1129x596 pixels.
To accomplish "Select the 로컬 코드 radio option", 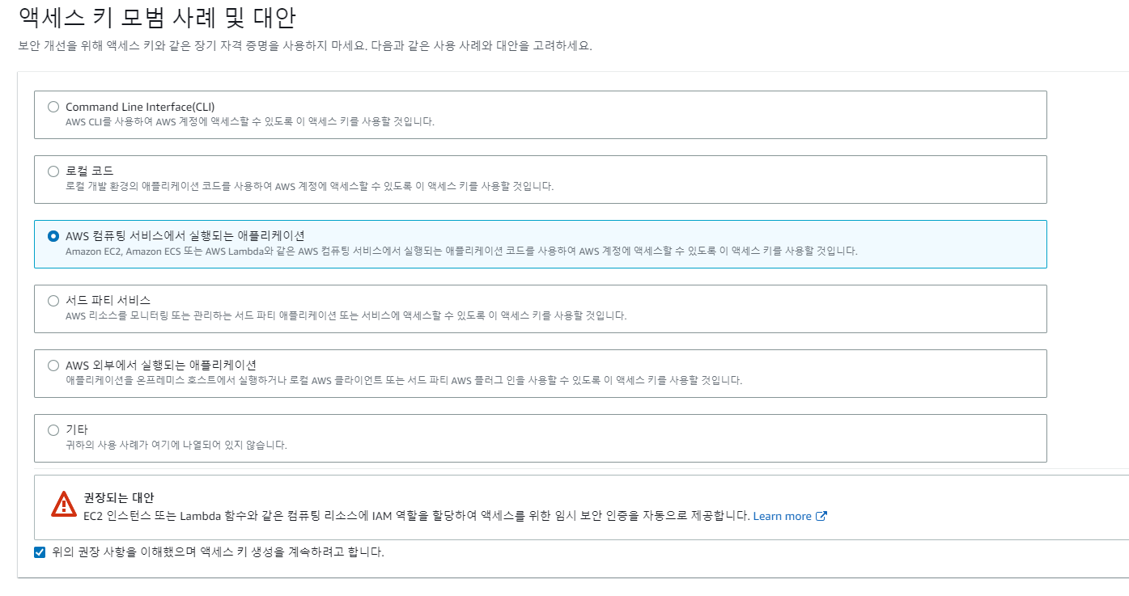I will [x=53, y=171].
